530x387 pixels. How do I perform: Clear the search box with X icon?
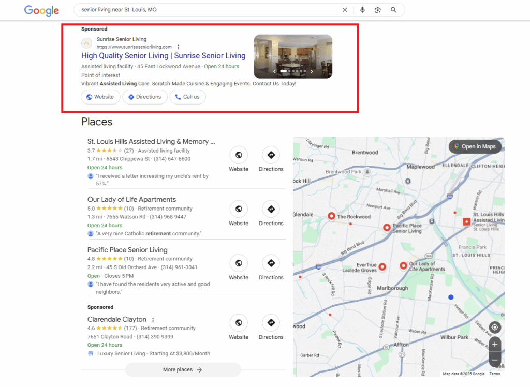point(344,10)
